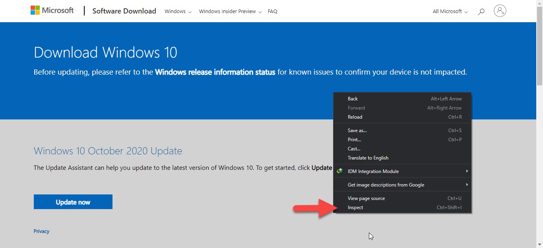The image size is (543, 248).
Task: Click the Microsoft logo
Action: coord(52,11)
